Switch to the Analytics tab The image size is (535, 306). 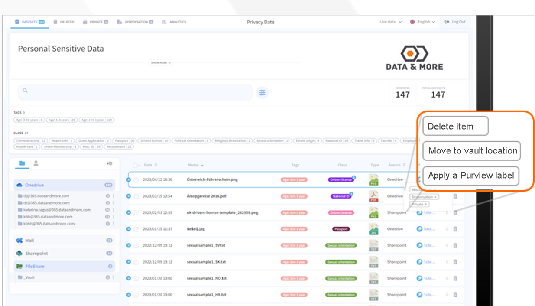pos(174,22)
